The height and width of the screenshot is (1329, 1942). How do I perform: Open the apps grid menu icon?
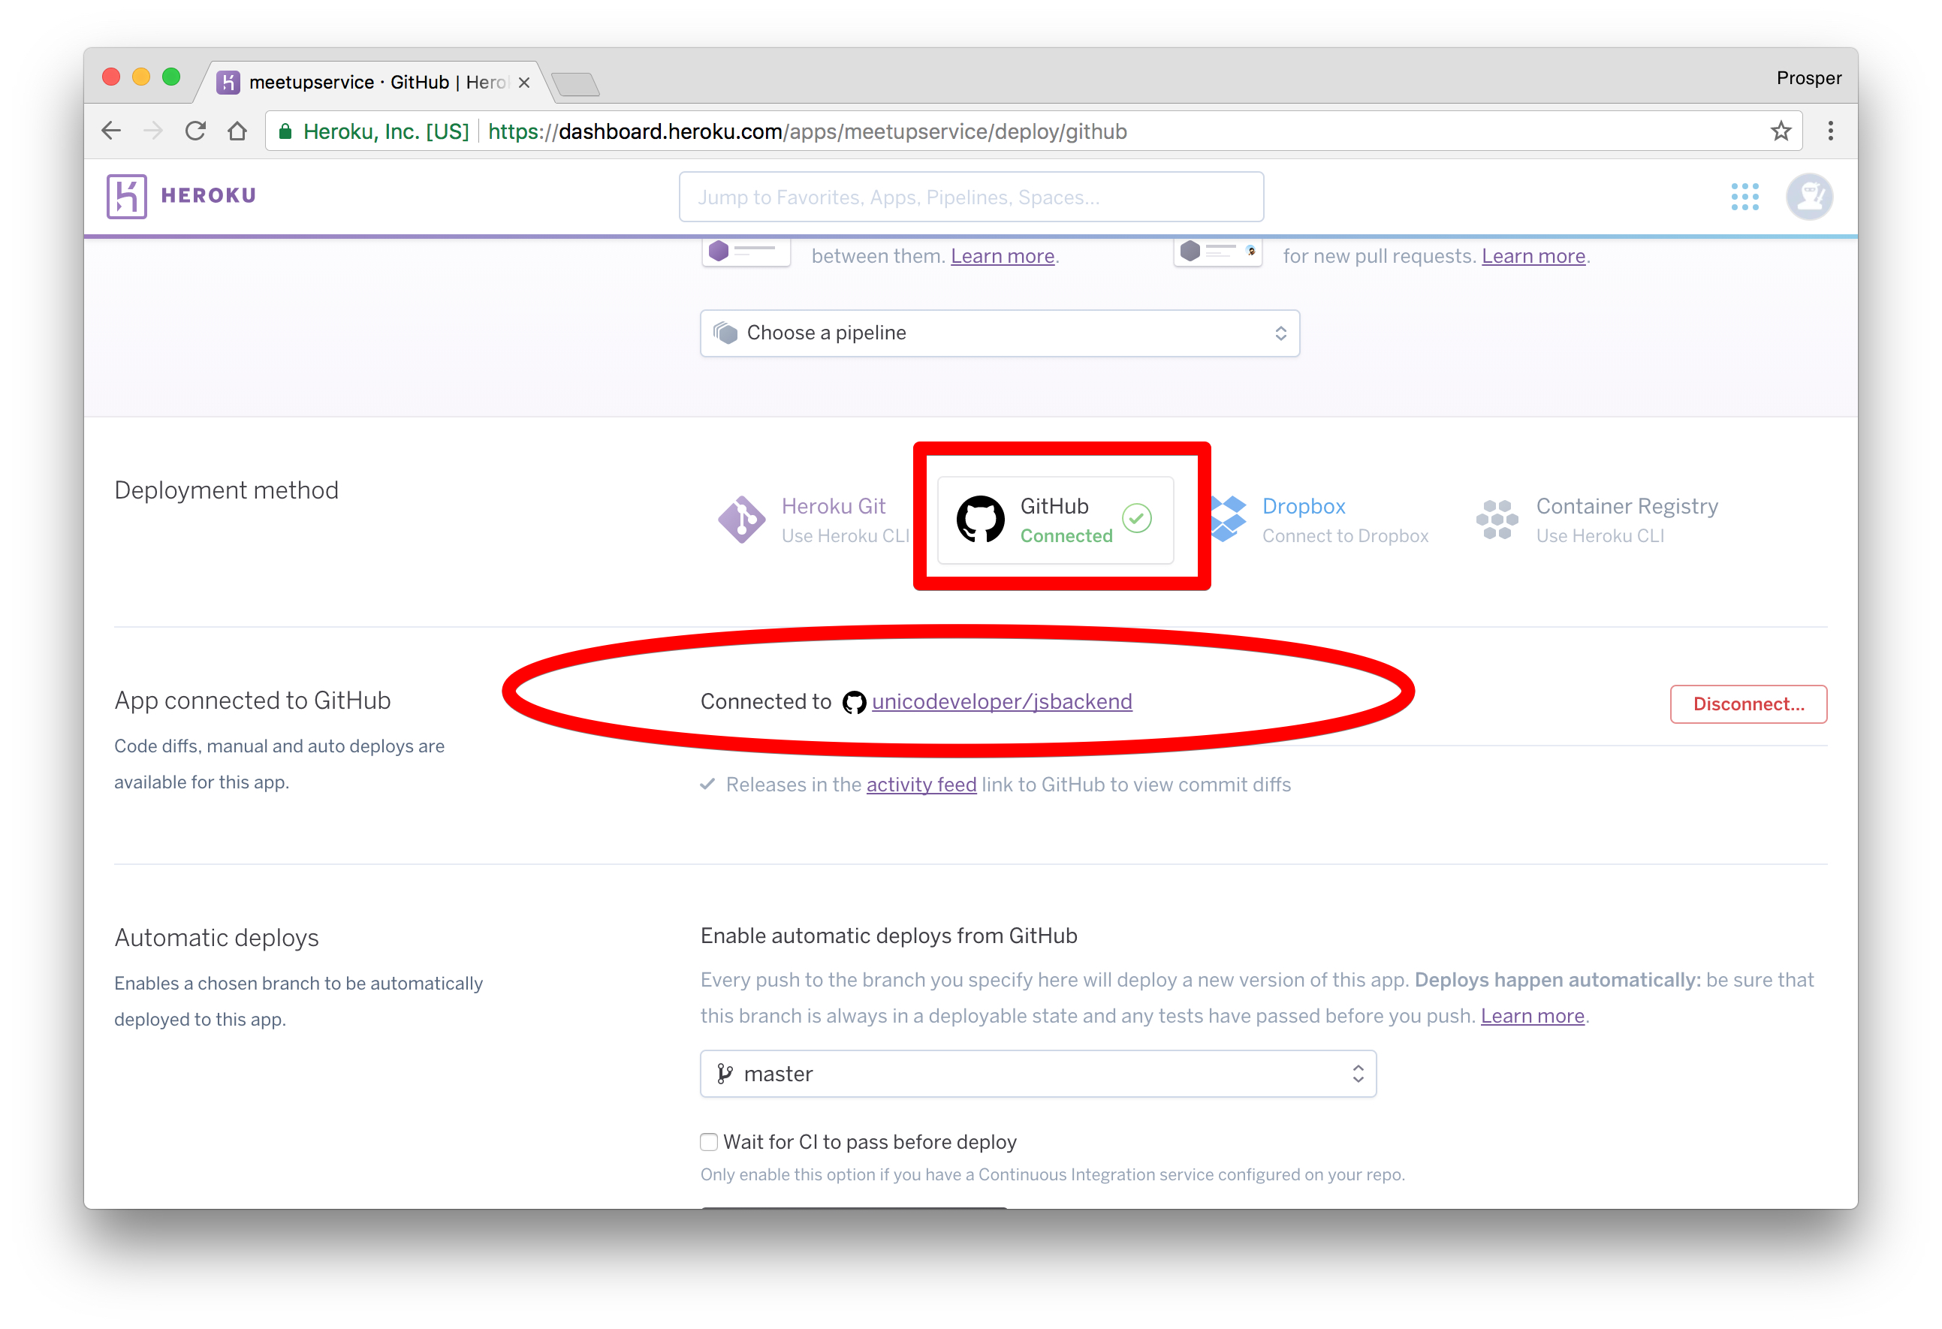point(1744,196)
